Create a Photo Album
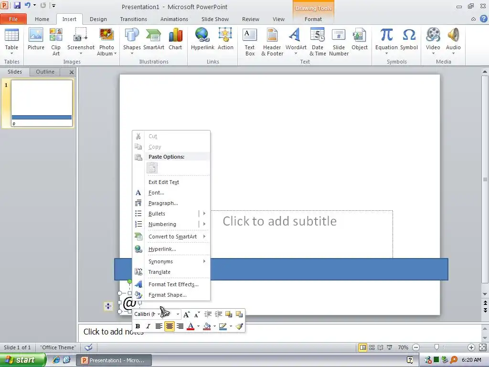This screenshot has height=367, width=489. coord(106,42)
